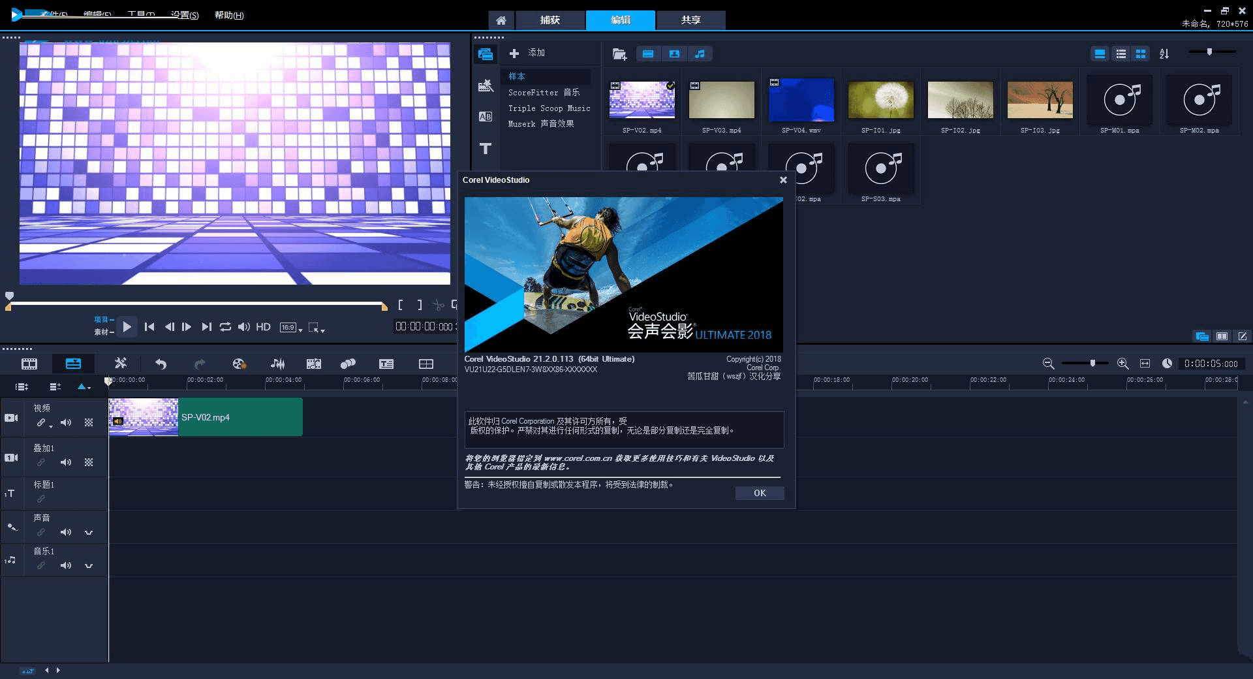1253x679 pixels.
Task: Expand the 音乐1 music track options
Action: click(89, 566)
